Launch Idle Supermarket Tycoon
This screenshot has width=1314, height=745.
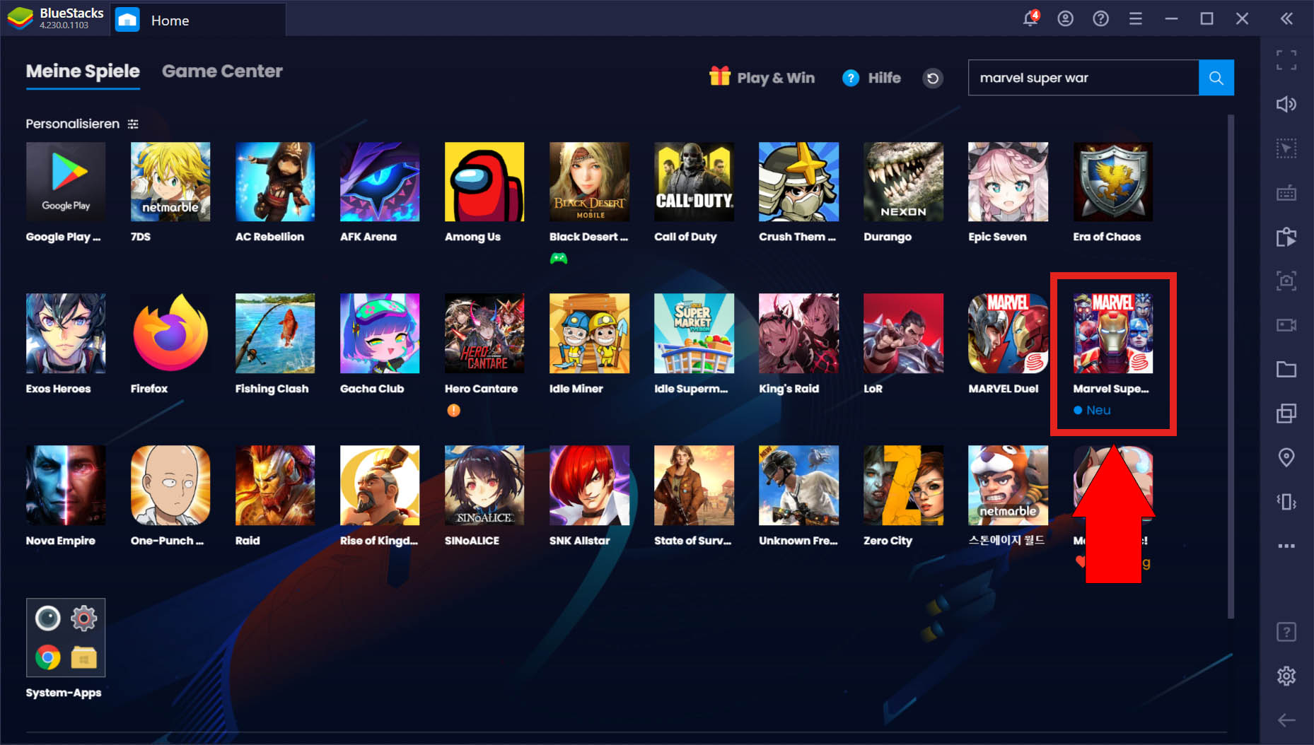[x=694, y=333]
